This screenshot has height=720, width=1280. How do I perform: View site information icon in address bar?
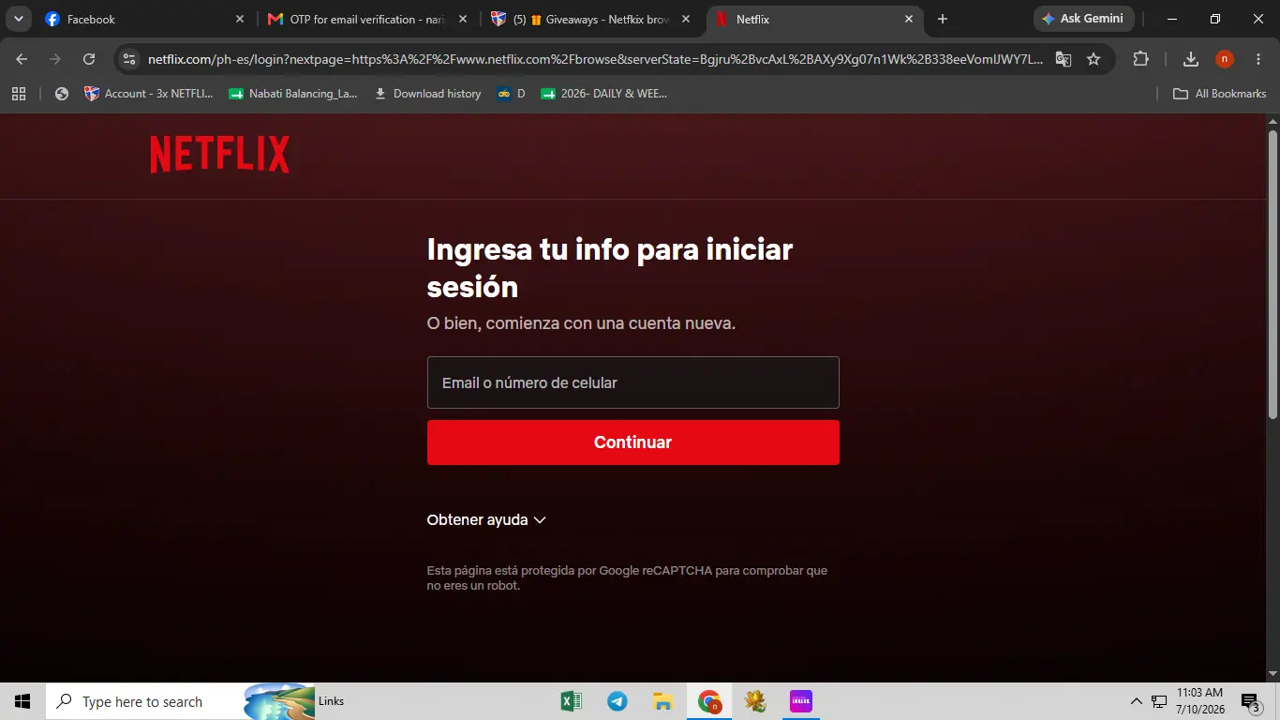129,59
